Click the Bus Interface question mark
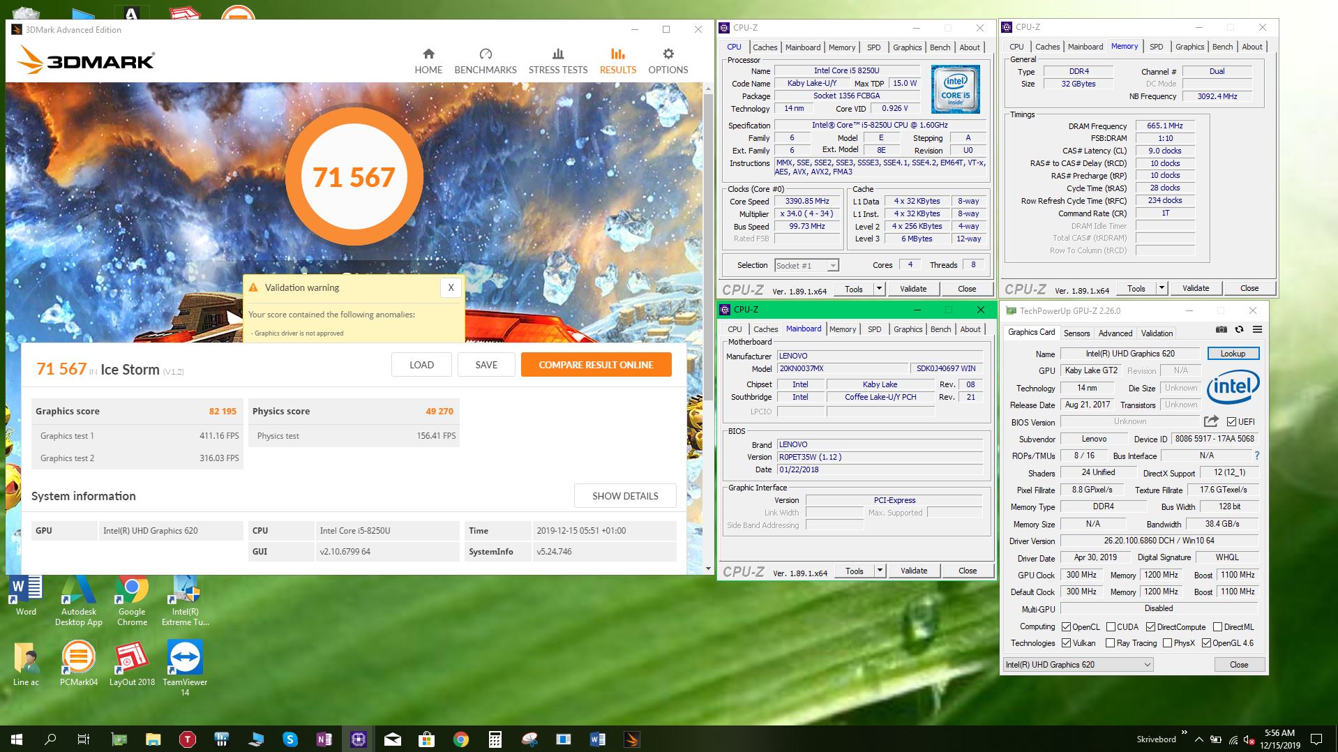 coord(1257,456)
